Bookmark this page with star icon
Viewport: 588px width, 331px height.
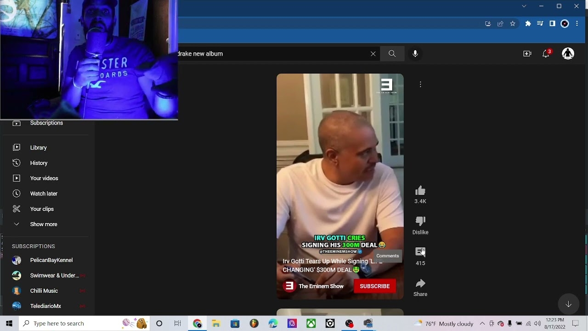point(513,23)
